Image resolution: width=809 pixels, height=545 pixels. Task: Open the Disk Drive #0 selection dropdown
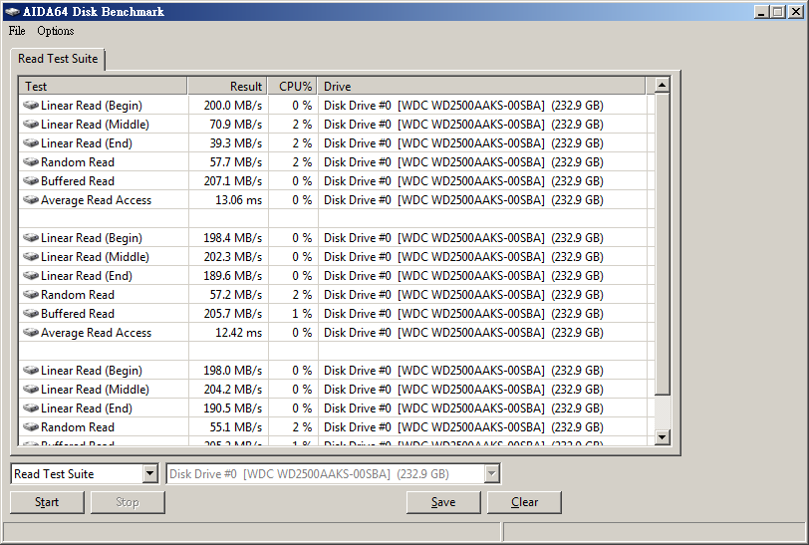coord(492,473)
